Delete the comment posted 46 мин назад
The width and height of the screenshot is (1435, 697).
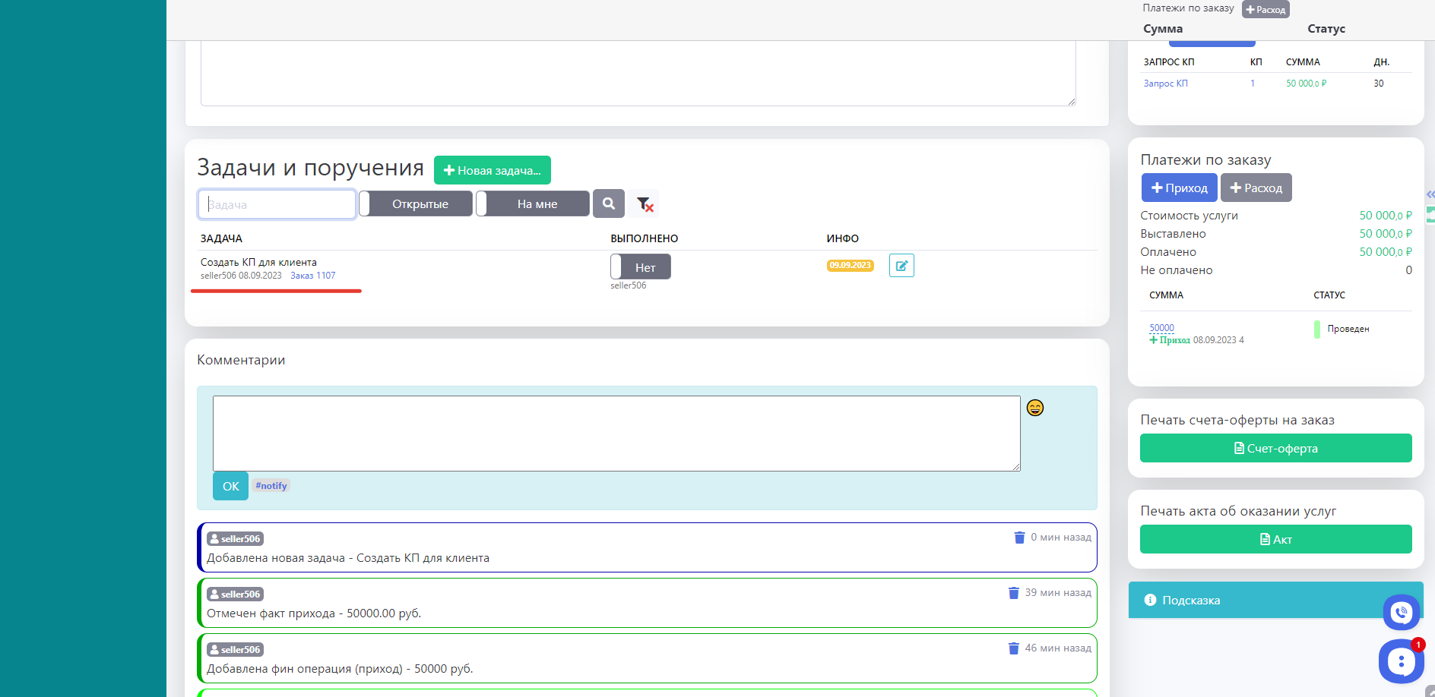click(1013, 648)
